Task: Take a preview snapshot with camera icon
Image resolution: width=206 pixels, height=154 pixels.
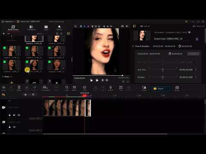Action: [x=122, y=26]
